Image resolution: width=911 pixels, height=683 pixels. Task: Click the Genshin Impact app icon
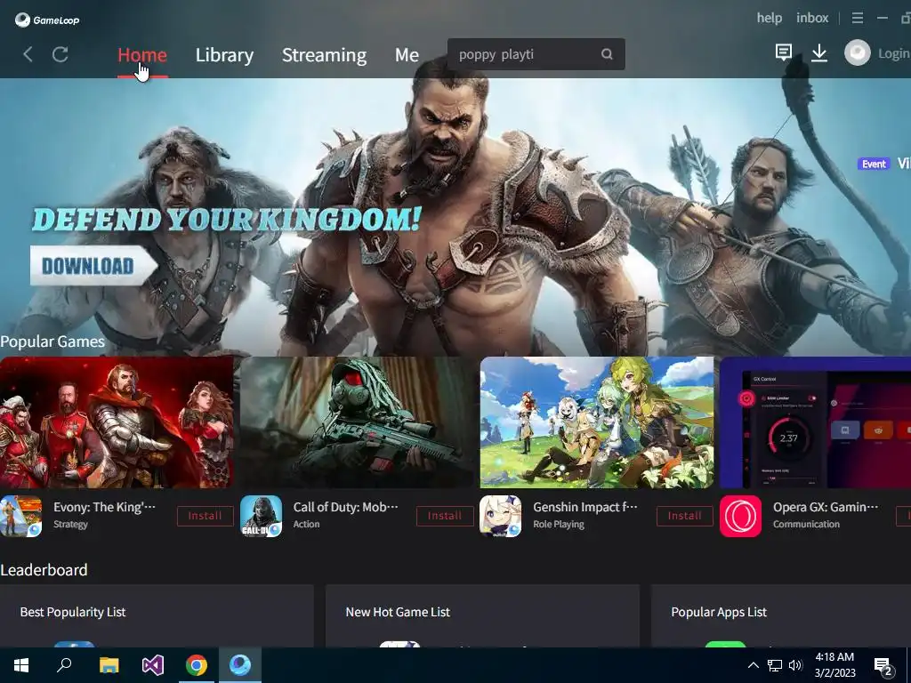500,516
